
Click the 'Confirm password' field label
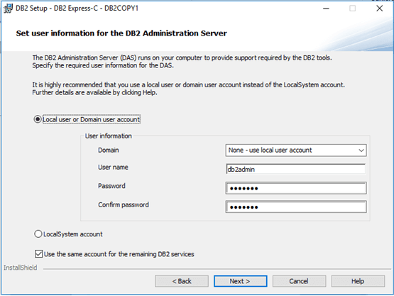pos(124,205)
